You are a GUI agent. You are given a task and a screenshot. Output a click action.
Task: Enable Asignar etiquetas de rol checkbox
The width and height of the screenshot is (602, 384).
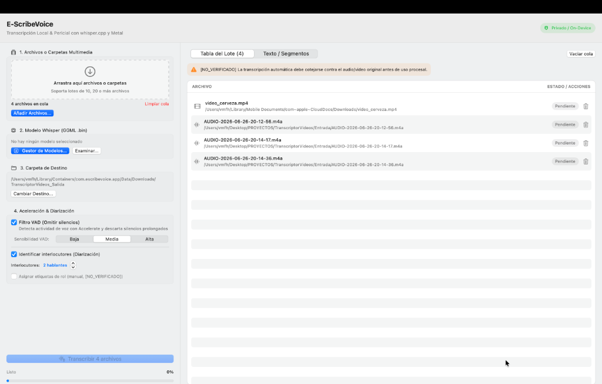[14, 277]
